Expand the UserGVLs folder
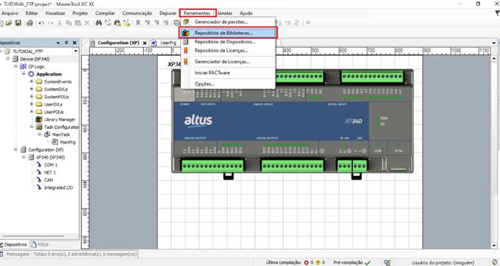Image resolution: width=500 pixels, height=266 pixels. 32,104
